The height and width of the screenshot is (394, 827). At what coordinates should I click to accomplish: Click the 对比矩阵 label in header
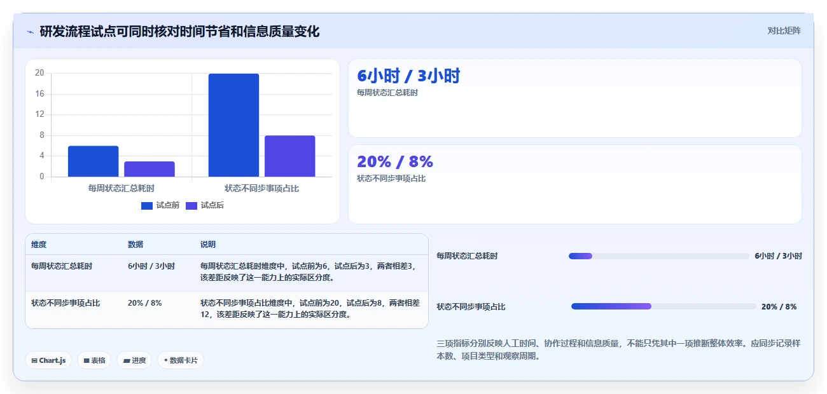(784, 31)
